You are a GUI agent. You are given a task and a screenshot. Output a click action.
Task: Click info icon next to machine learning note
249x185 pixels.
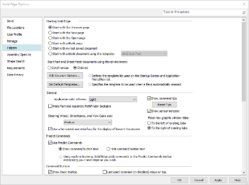(x=60, y=157)
